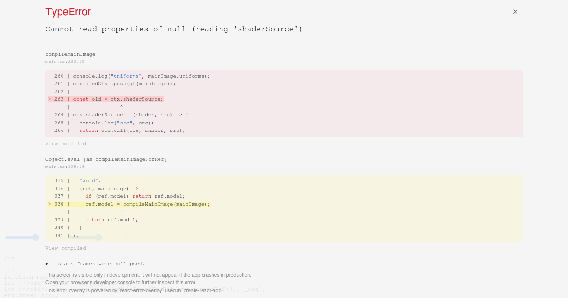The height and width of the screenshot is (298, 568).
Task: Click the blue slider track
Action: click(x=19, y=237)
